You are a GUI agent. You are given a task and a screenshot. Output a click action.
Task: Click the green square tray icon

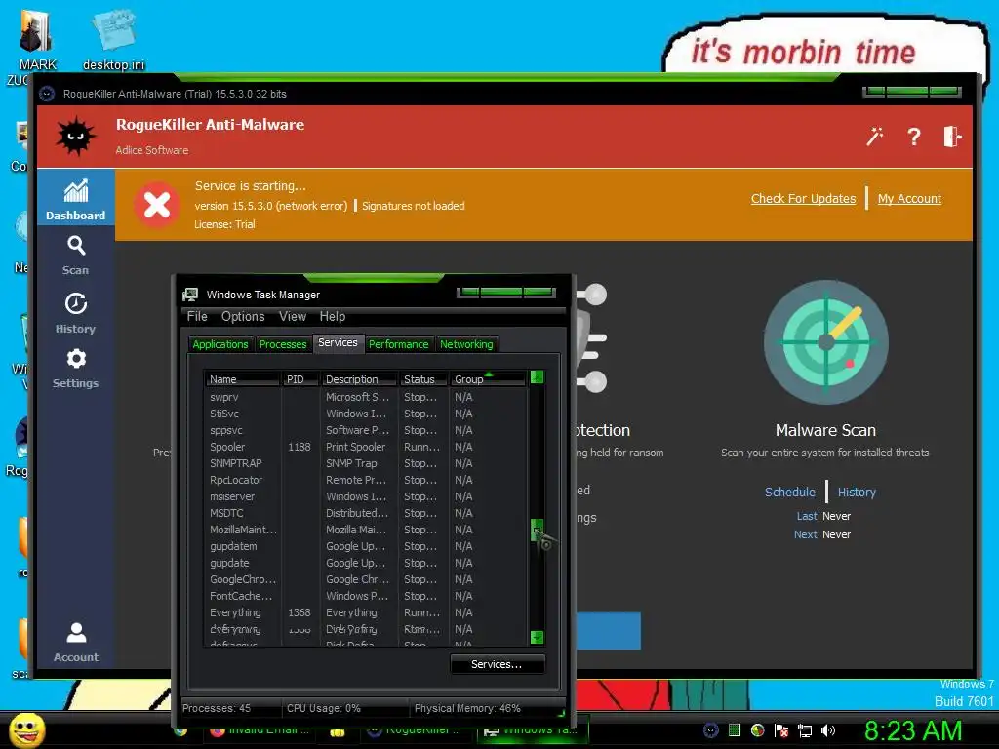click(x=734, y=730)
